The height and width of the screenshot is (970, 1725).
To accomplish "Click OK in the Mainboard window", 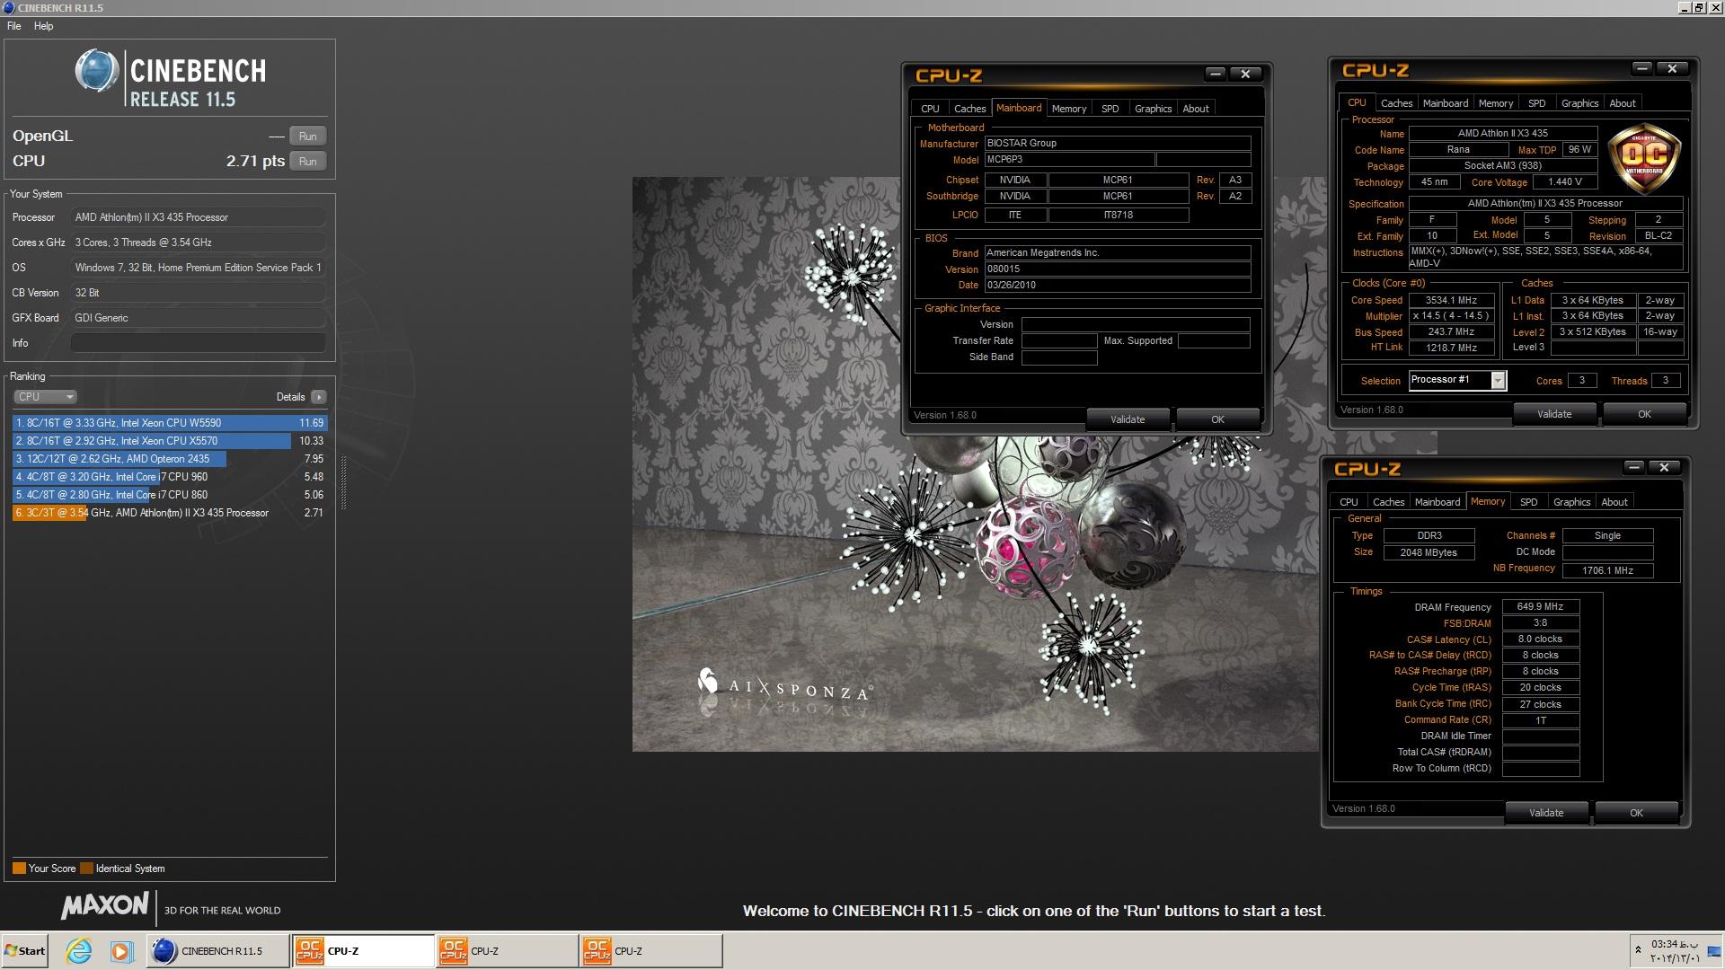I will pos(1217,419).
